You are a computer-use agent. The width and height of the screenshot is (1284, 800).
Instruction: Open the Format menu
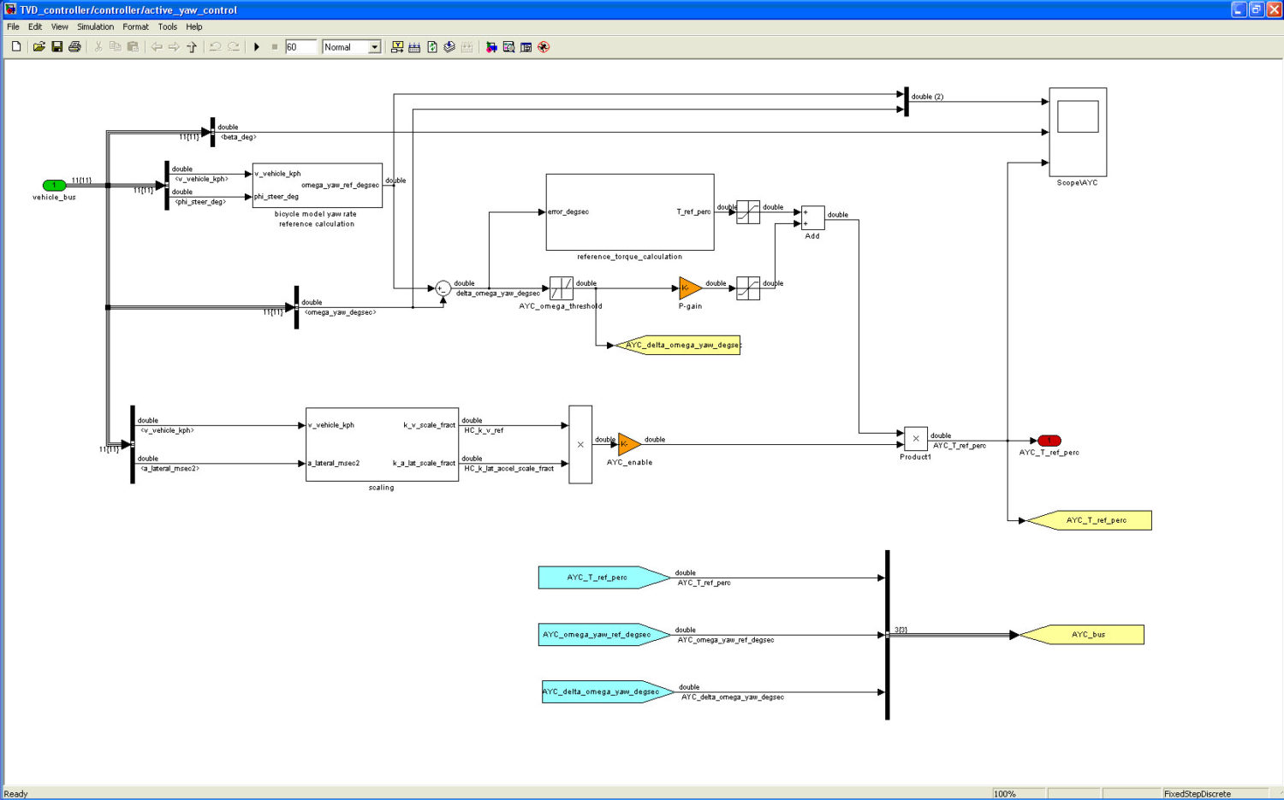click(x=135, y=27)
